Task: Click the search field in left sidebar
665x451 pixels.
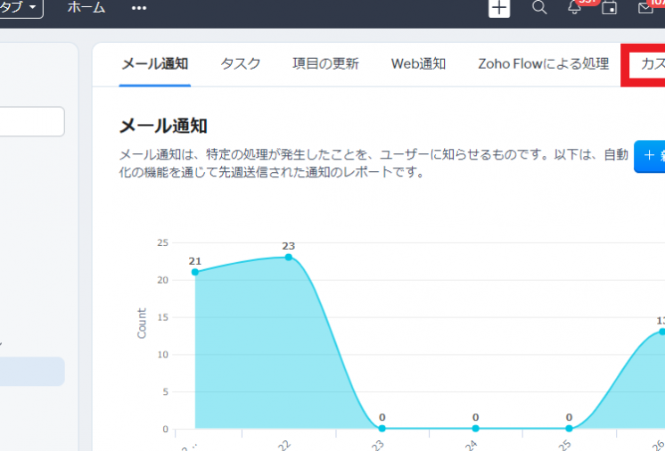Action: coord(31,122)
